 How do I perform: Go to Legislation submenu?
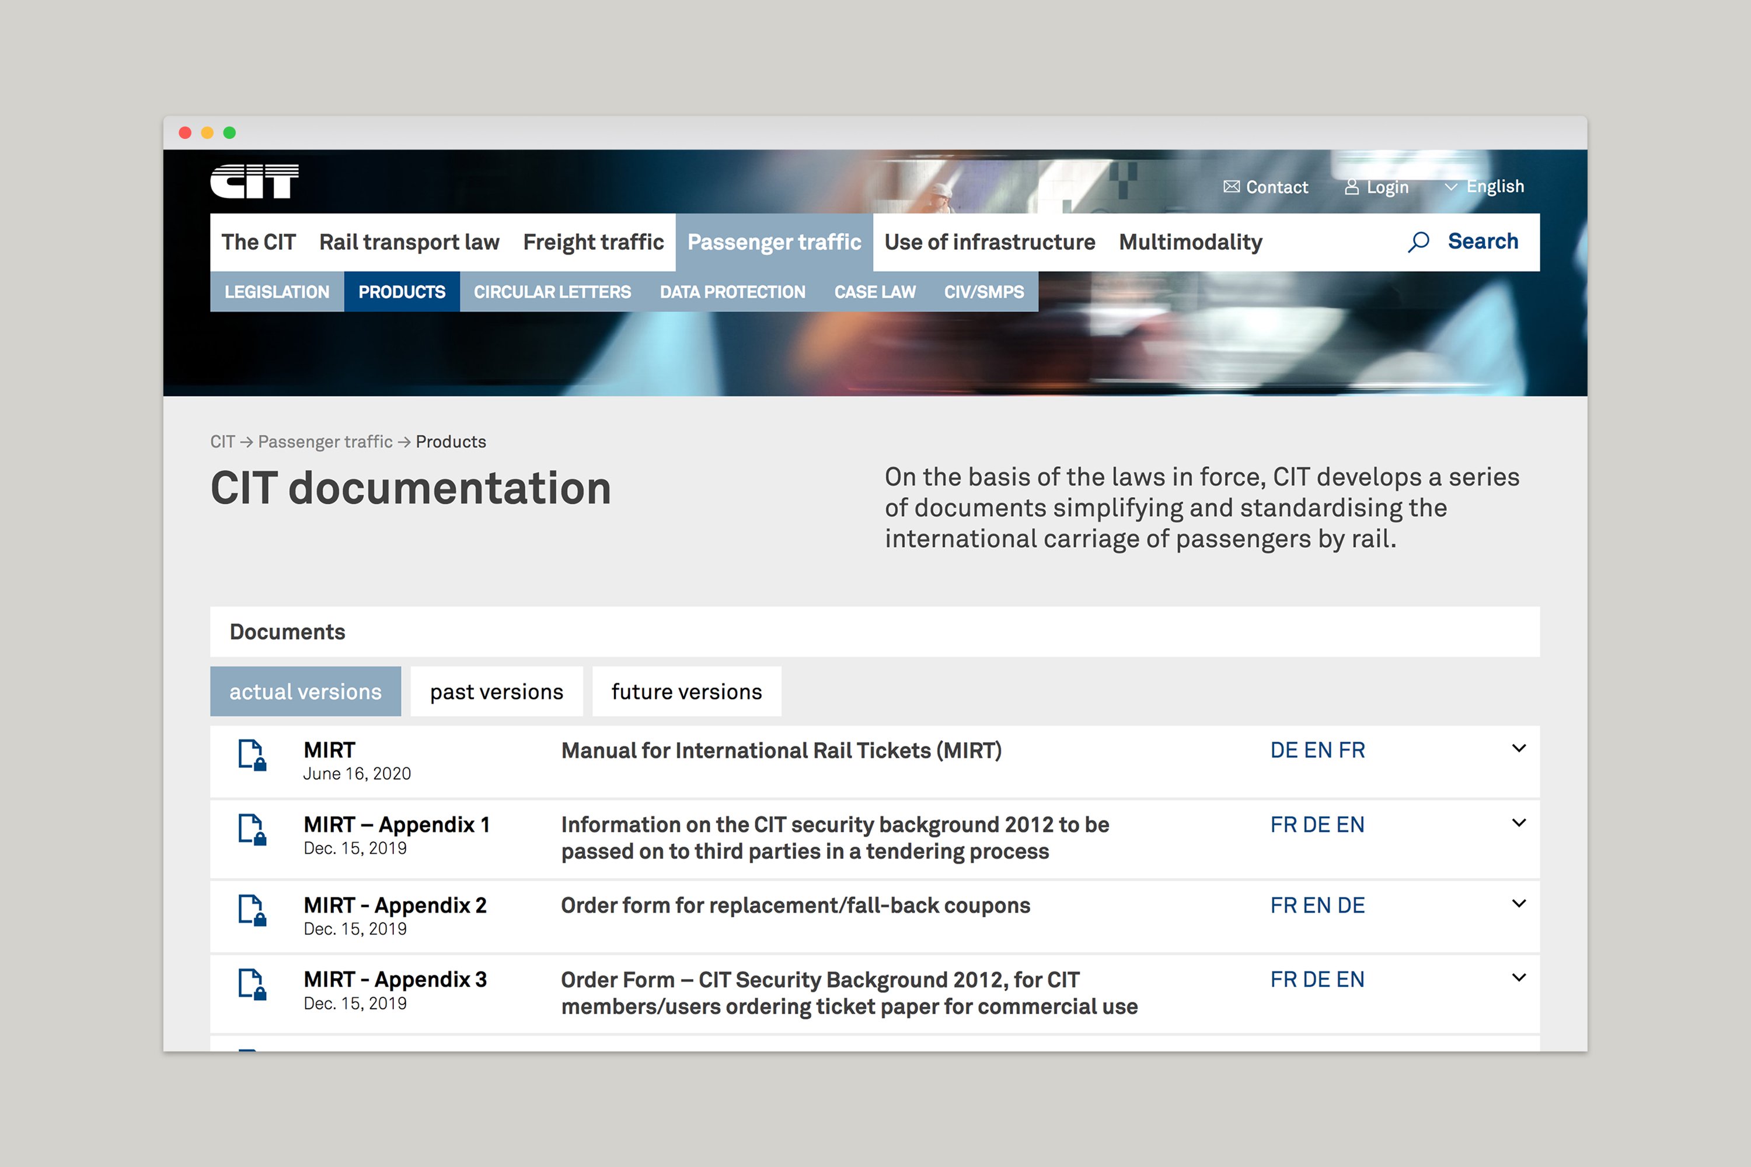point(277,292)
